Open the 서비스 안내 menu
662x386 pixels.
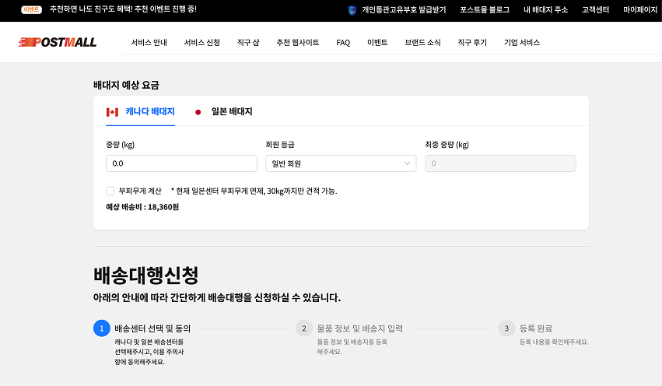click(x=149, y=43)
